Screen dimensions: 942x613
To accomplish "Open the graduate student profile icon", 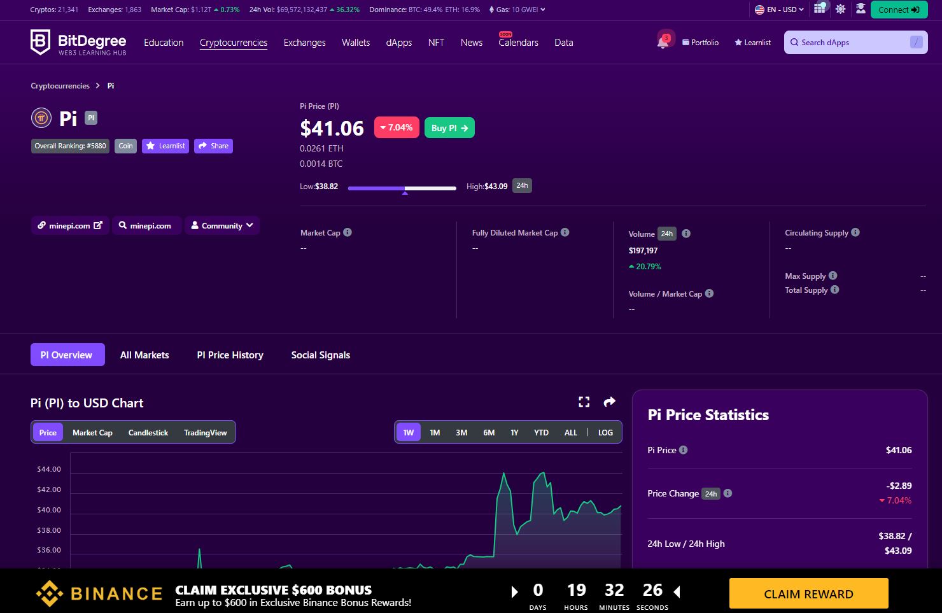I will [861, 9].
